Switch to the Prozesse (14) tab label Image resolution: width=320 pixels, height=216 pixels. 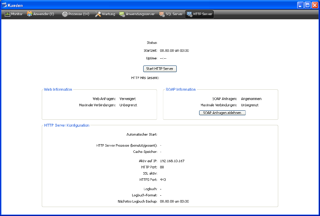tap(79, 14)
